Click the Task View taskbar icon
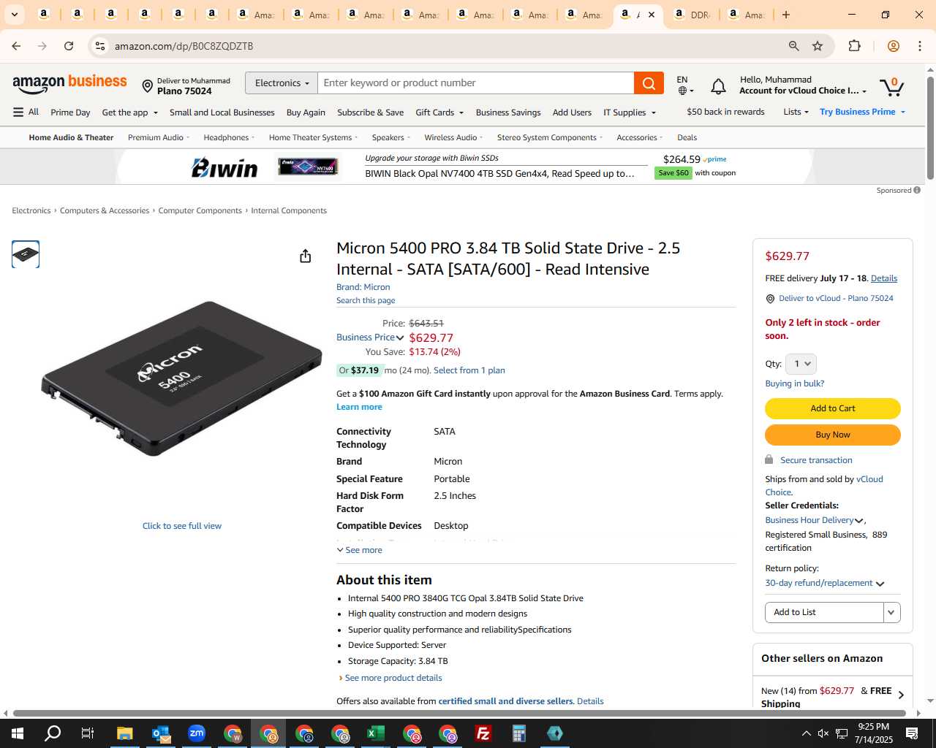The image size is (936, 748). click(88, 733)
